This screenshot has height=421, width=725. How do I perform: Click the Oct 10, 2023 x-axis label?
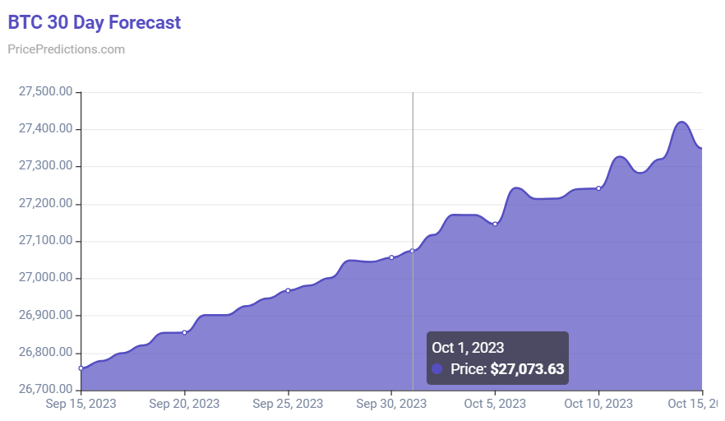[598, 404]
